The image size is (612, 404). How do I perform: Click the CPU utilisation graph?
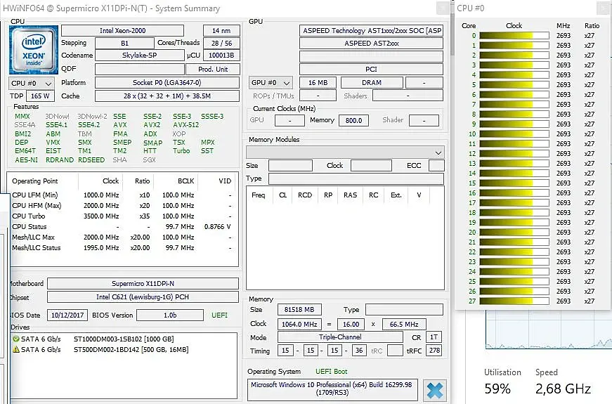coord(549,330)
